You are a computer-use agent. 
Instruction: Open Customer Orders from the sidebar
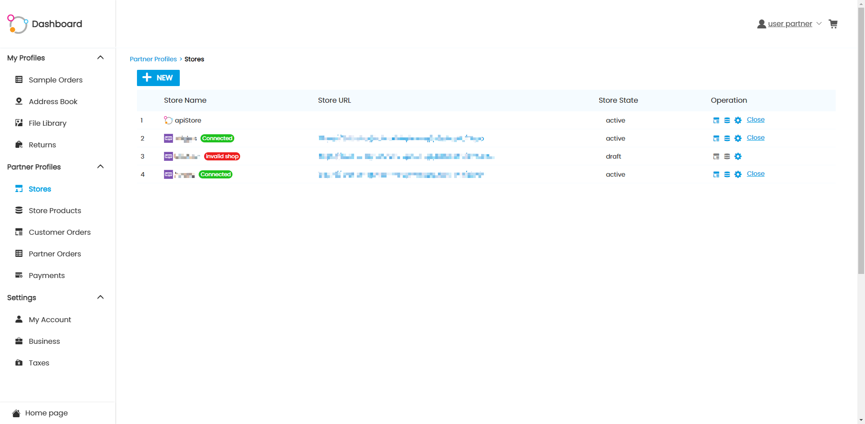click(59, 232)
